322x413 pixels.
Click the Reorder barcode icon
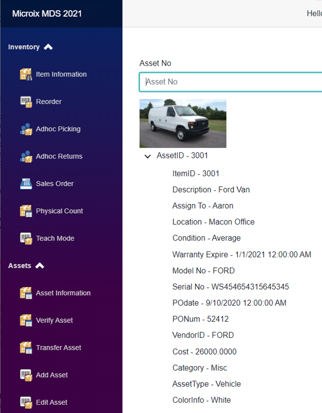[x=26, y=102]
